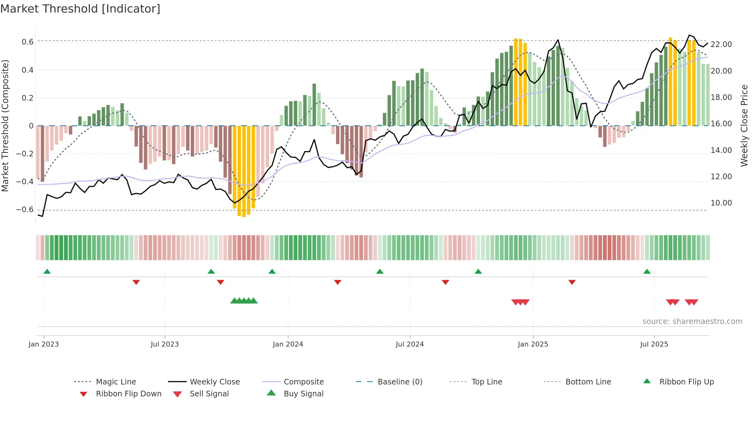Click the Jul 2024 x-axis label
The height and width of the screenshot is (423, 753).
coord(410,344)
